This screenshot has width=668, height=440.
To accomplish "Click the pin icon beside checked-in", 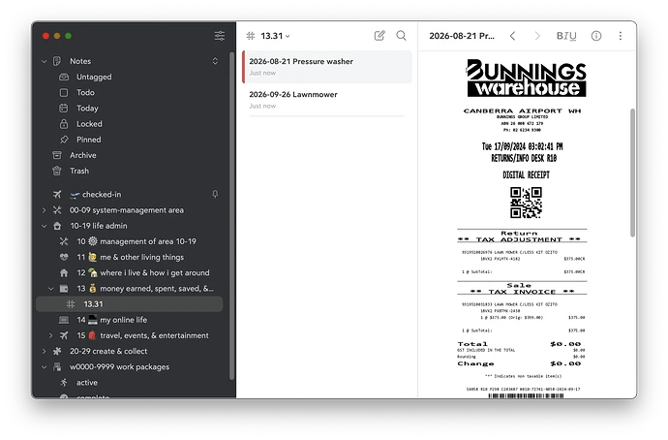I will (215, 195).
